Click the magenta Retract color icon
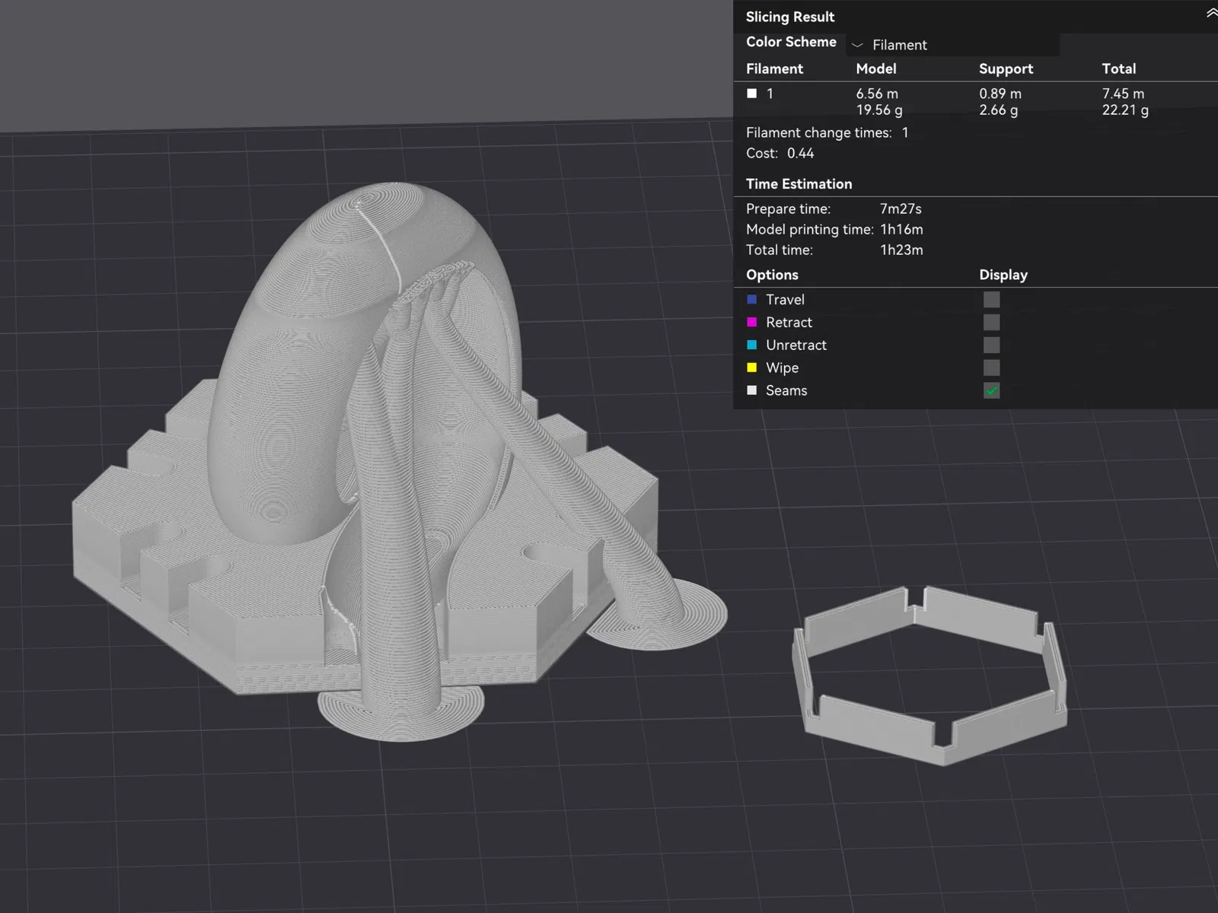This screenshot has width=1218, height=913. 752,323
